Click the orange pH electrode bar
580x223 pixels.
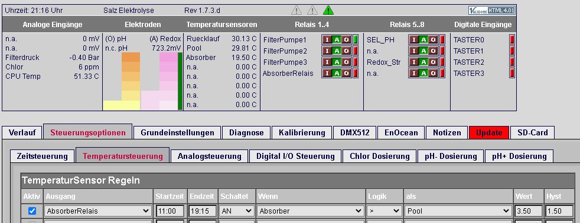point(131,81)
